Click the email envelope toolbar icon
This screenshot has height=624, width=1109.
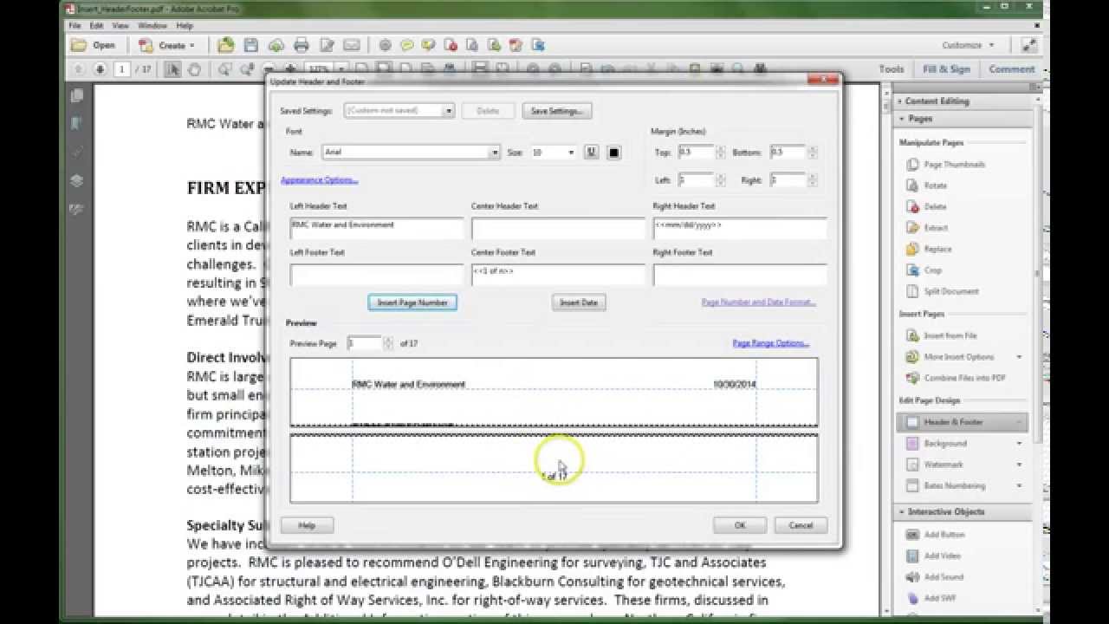click(352, 45)
